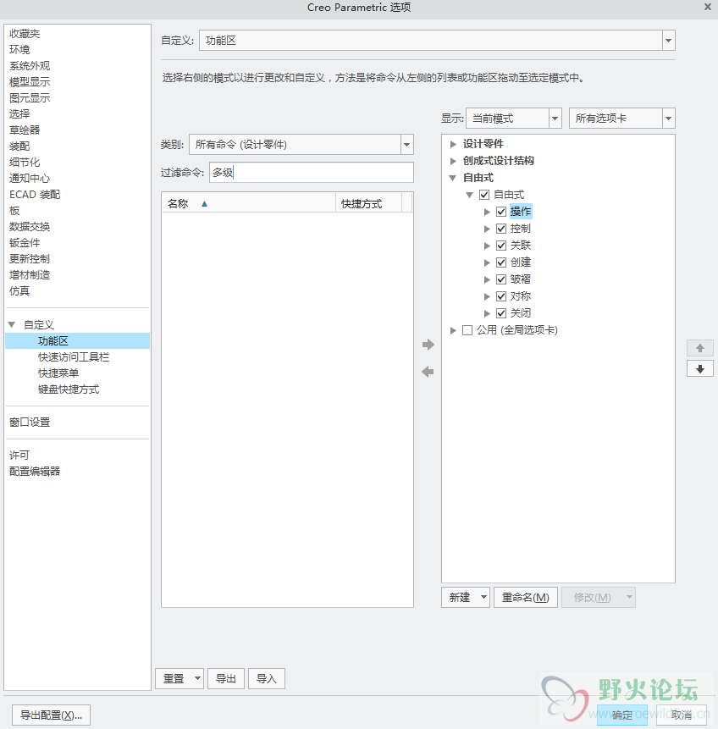The width and height of the screenshot is (718, 729).
Task: Click into the 过滤命令 filter field
Action: [311, 173]
